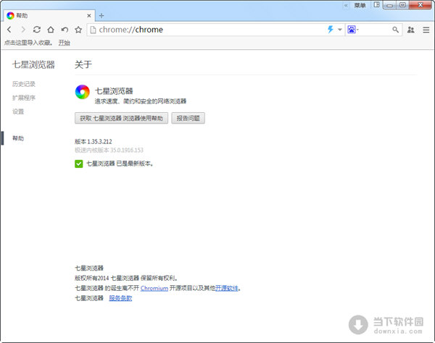Go back with the back arrow
The width and height of the screenshot is (435, 343).
(x=9, y=30)
